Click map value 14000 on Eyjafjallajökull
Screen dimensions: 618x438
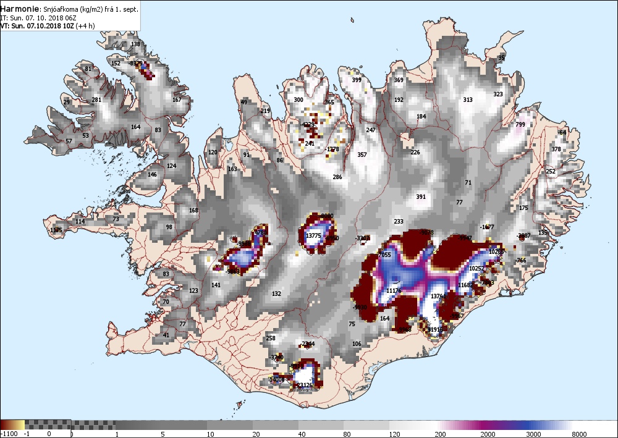(x=277, y=380)
